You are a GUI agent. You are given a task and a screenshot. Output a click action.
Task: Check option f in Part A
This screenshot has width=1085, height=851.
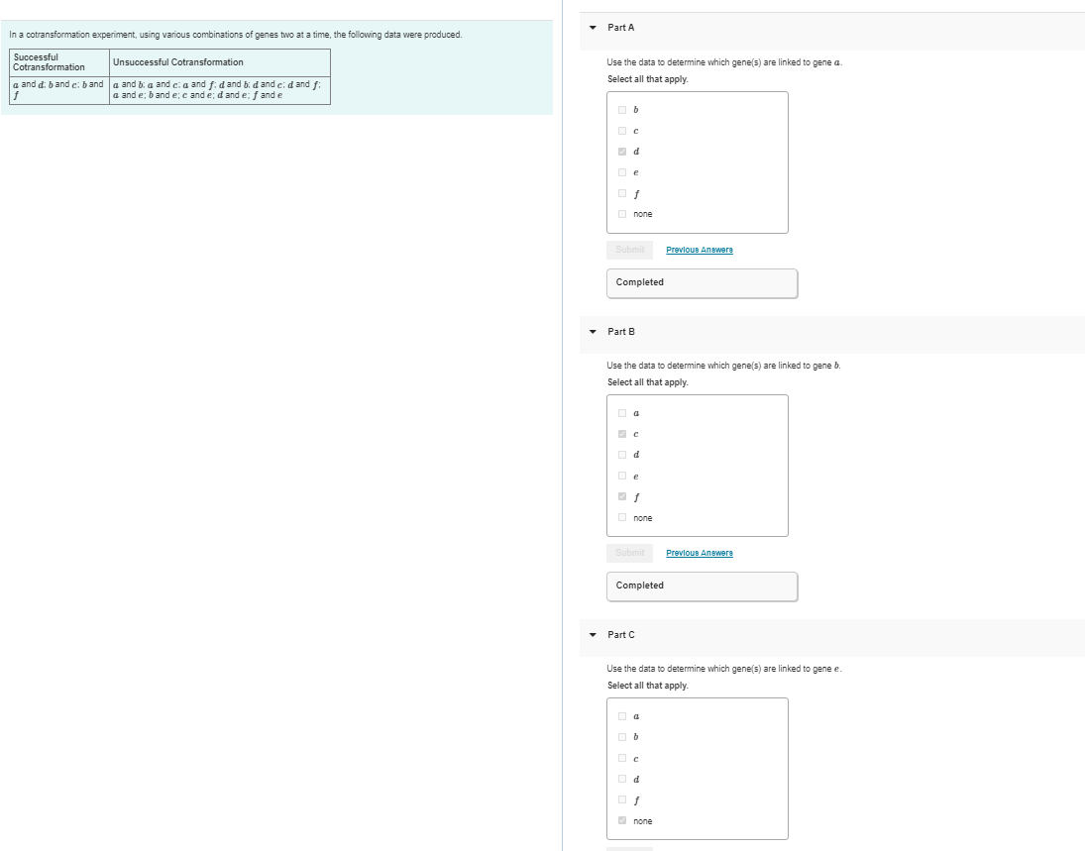click(x=622, y=193)
